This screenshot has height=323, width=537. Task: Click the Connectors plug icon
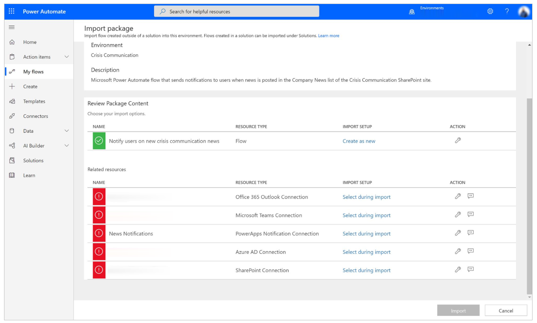(x=12, y=116)
